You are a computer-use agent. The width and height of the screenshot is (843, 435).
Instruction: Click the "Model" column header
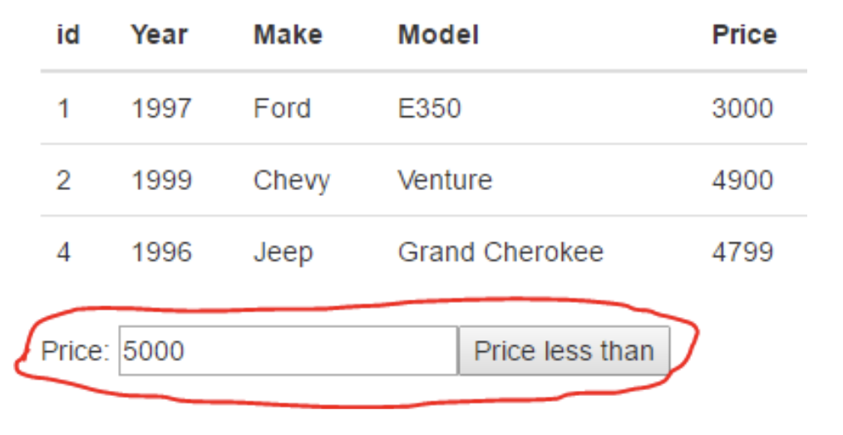(x=438, y=35)
